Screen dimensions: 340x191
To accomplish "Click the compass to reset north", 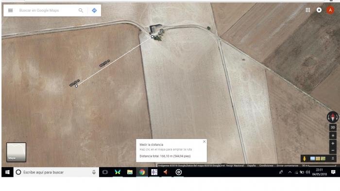I will coord(333,117).
